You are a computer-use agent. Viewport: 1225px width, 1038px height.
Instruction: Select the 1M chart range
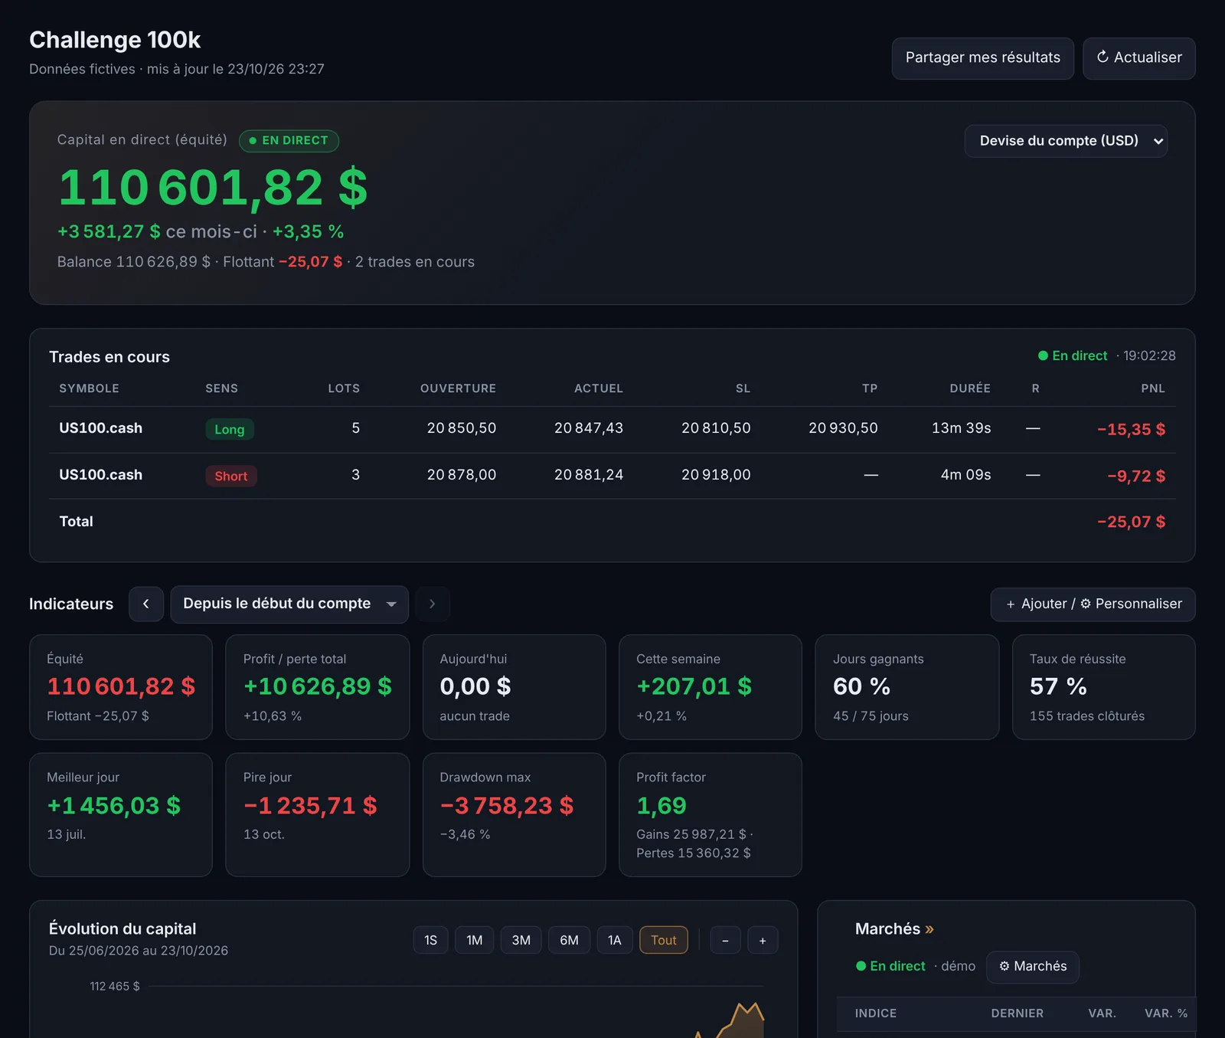point(475,940)
